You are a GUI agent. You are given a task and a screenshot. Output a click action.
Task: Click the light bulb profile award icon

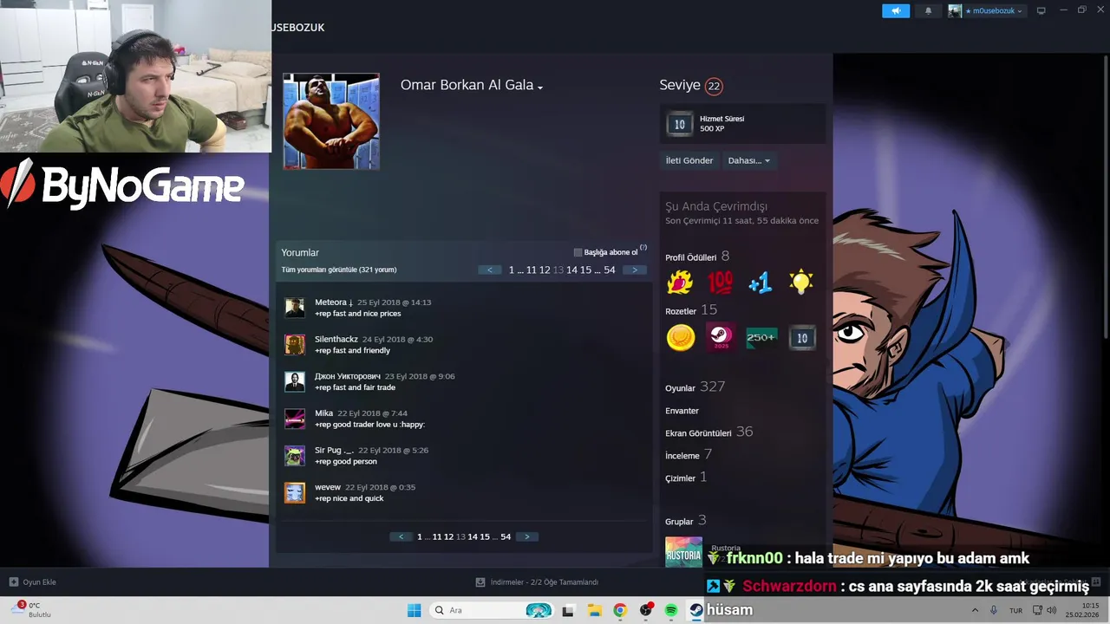pos(800,283)
